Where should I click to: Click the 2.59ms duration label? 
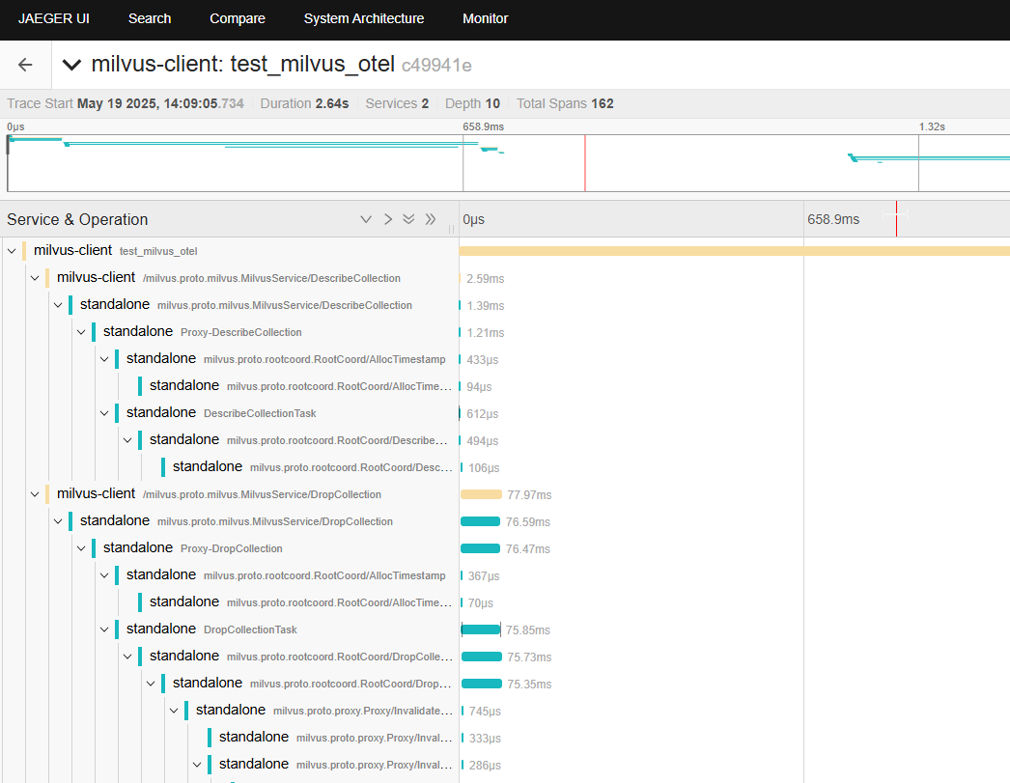click(485, 279)
